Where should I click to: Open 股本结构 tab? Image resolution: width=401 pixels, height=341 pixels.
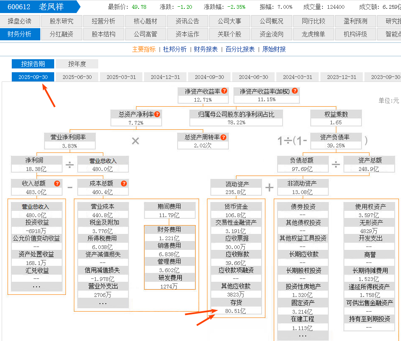coord(104,34)
